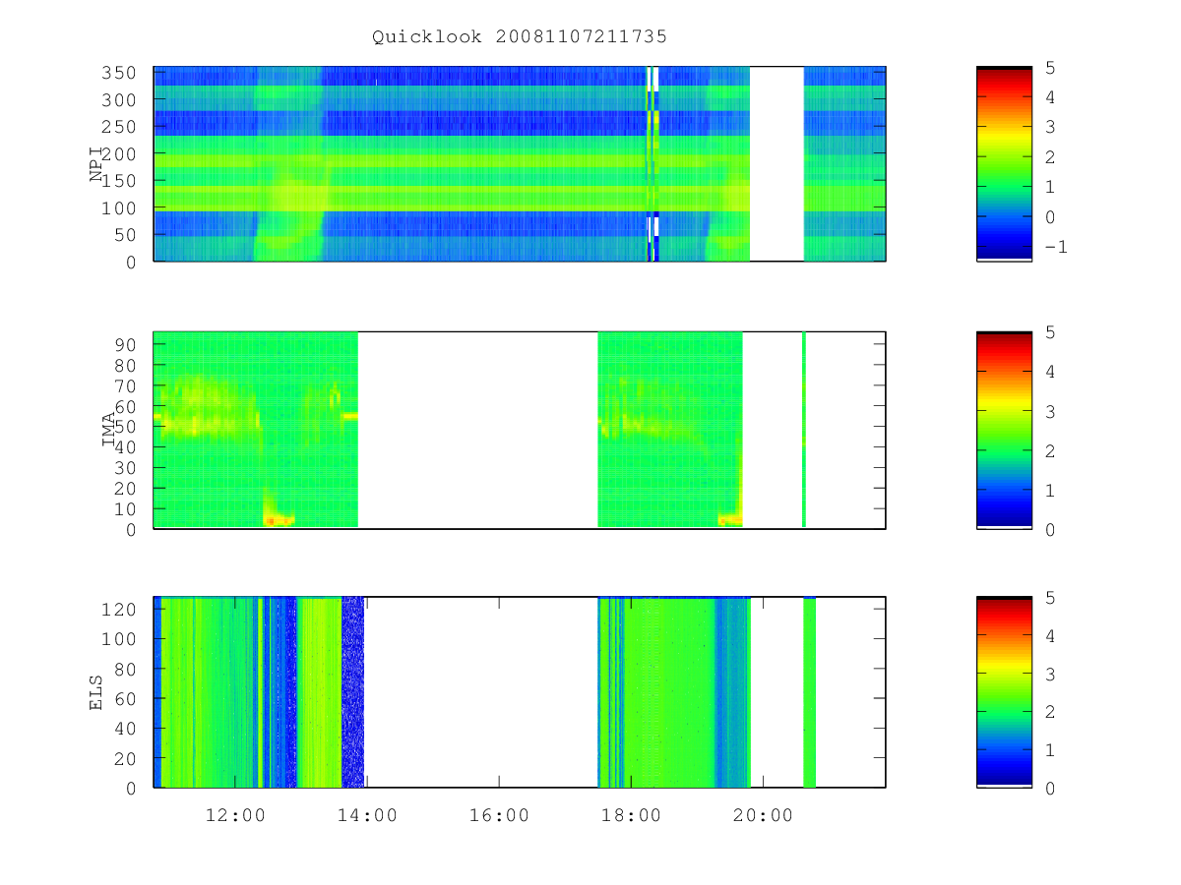Select the ELS y-axis label

[97, 692]
